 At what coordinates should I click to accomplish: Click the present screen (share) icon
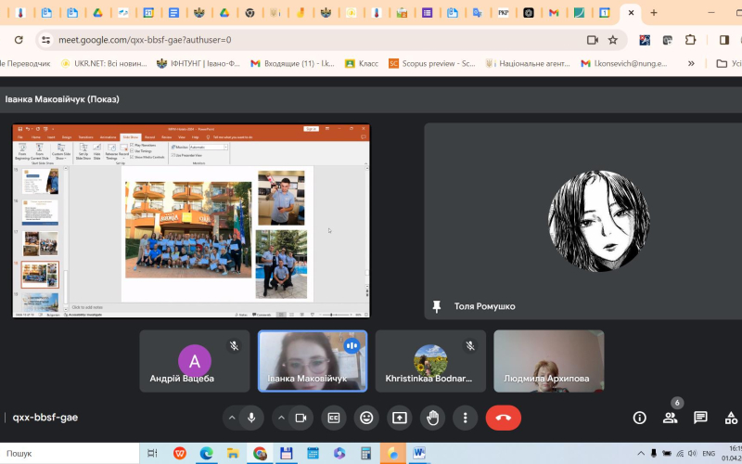coord(400,418)
